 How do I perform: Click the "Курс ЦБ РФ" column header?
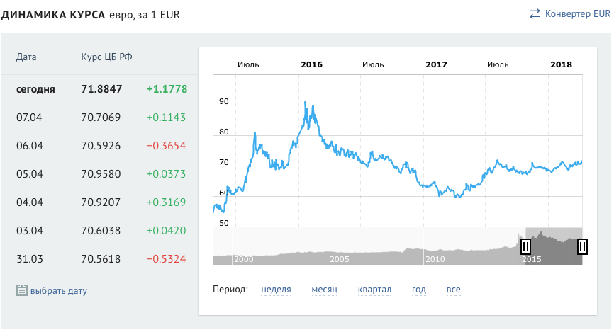(x=106, y=57)
